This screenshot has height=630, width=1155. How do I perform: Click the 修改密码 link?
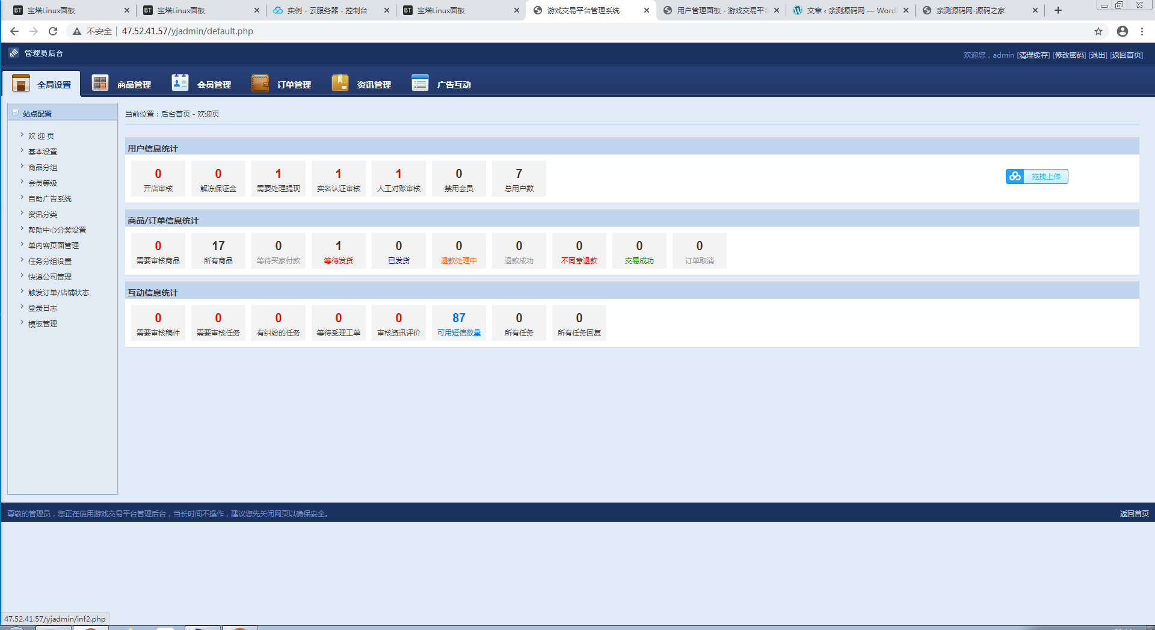tap(1070, 55)
